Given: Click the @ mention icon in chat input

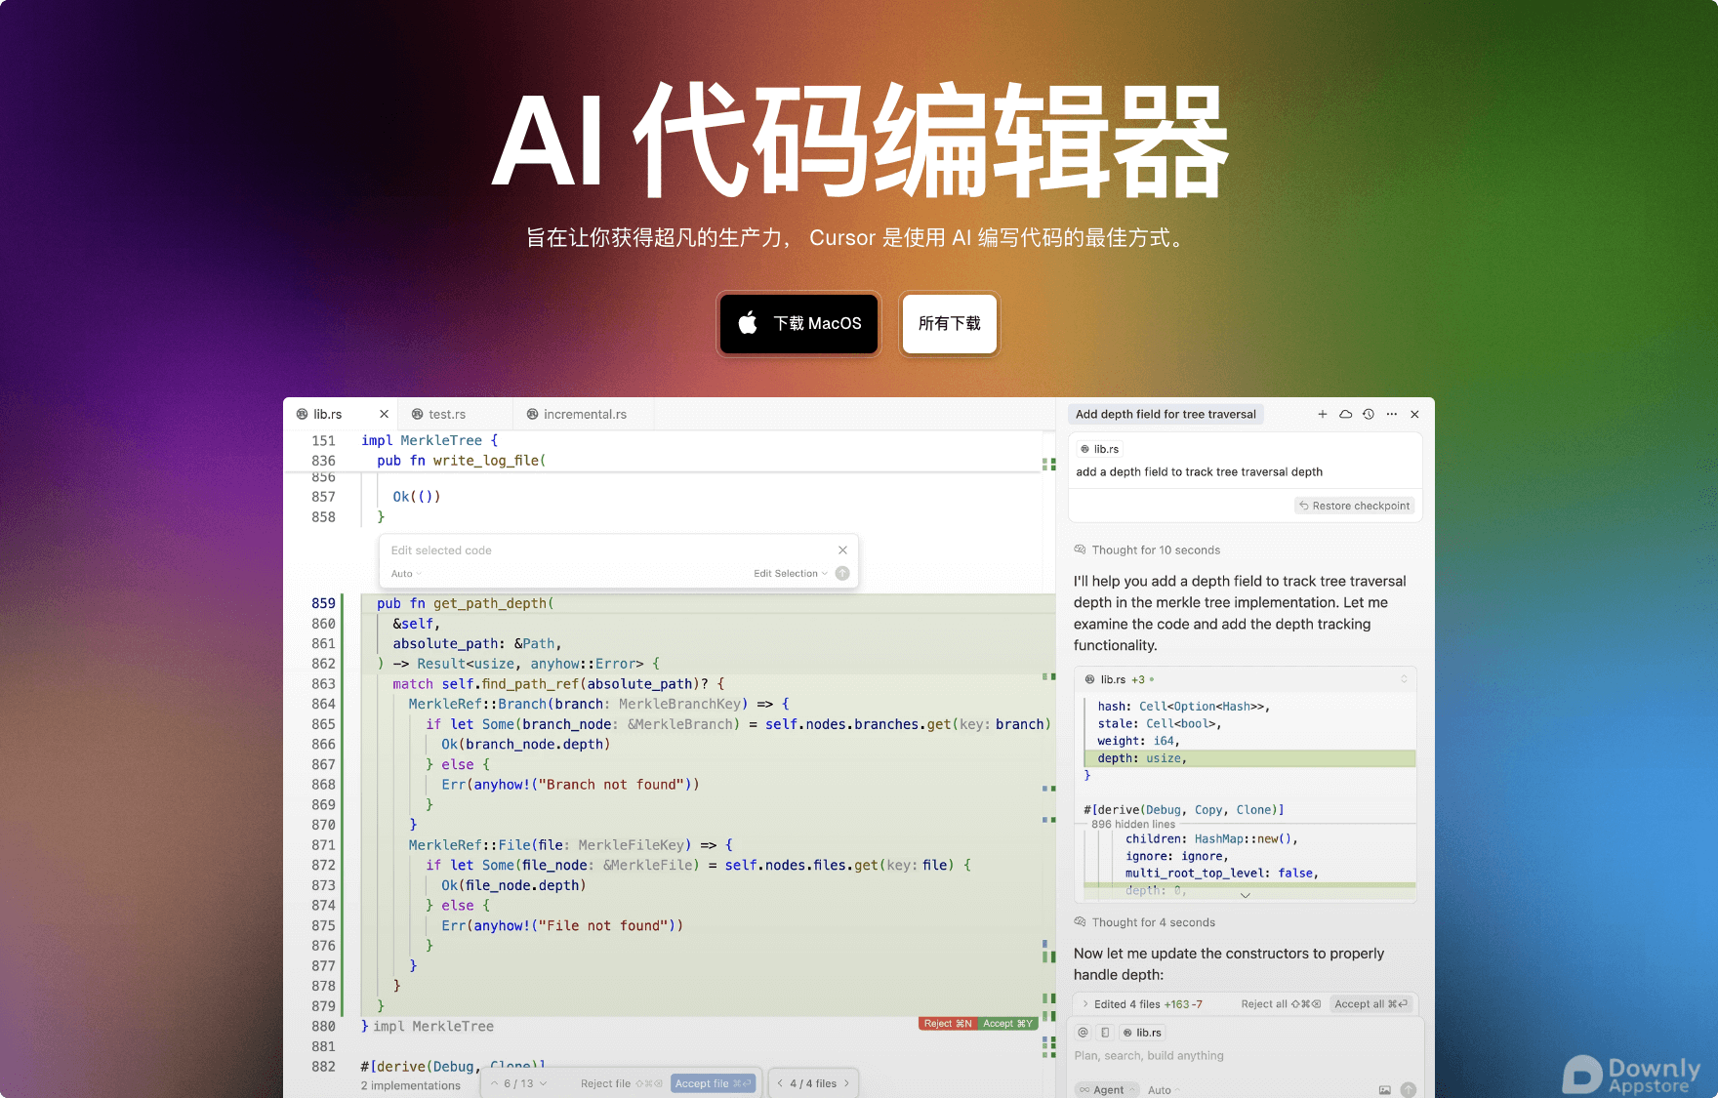Looking at the screenshot, I should point(1083,1033).
